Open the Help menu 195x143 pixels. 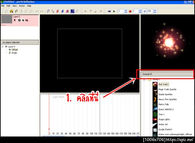point(29,6)
